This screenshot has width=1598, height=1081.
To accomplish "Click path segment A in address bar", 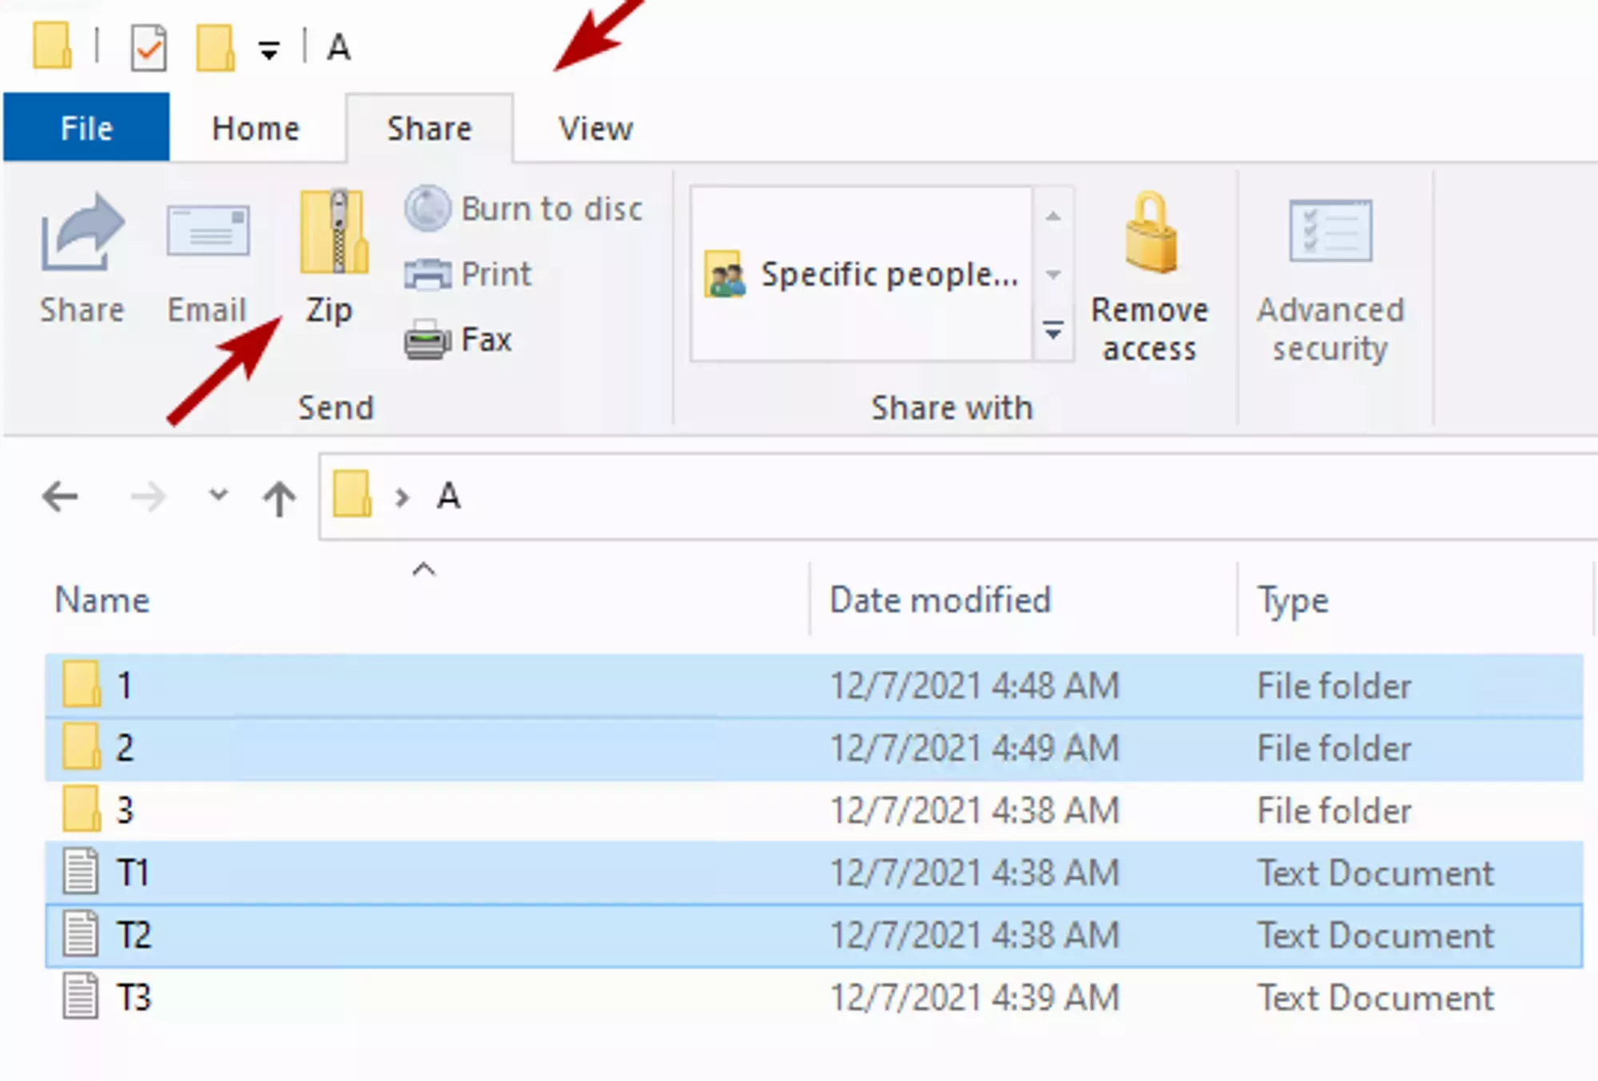I will click(449, 496).
